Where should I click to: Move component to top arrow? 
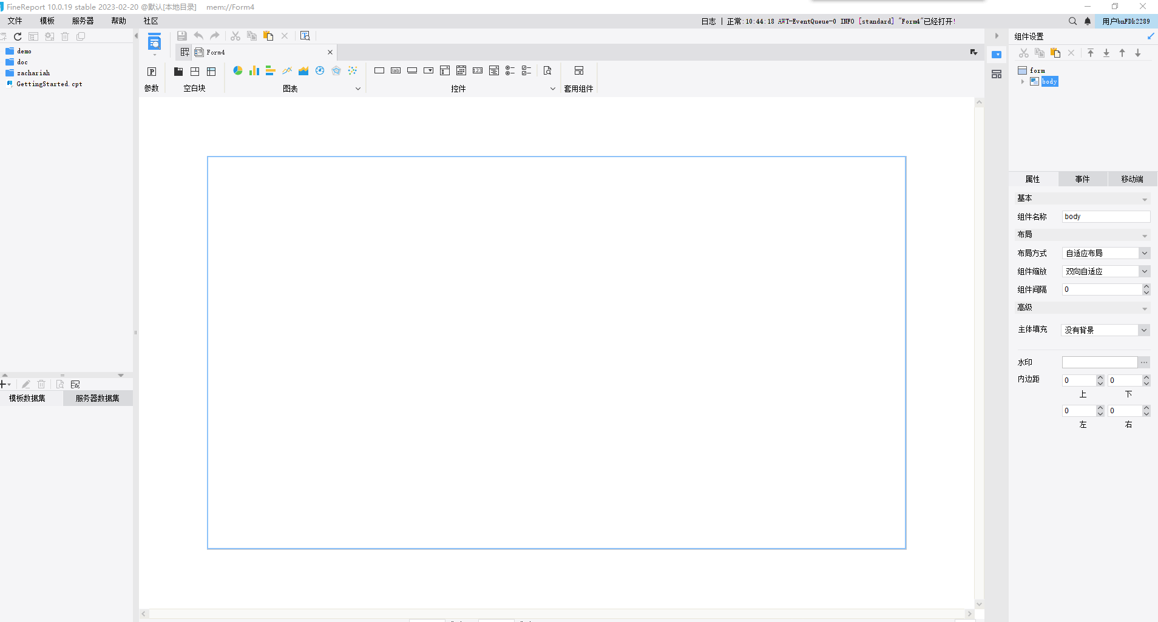(1091, 53)
